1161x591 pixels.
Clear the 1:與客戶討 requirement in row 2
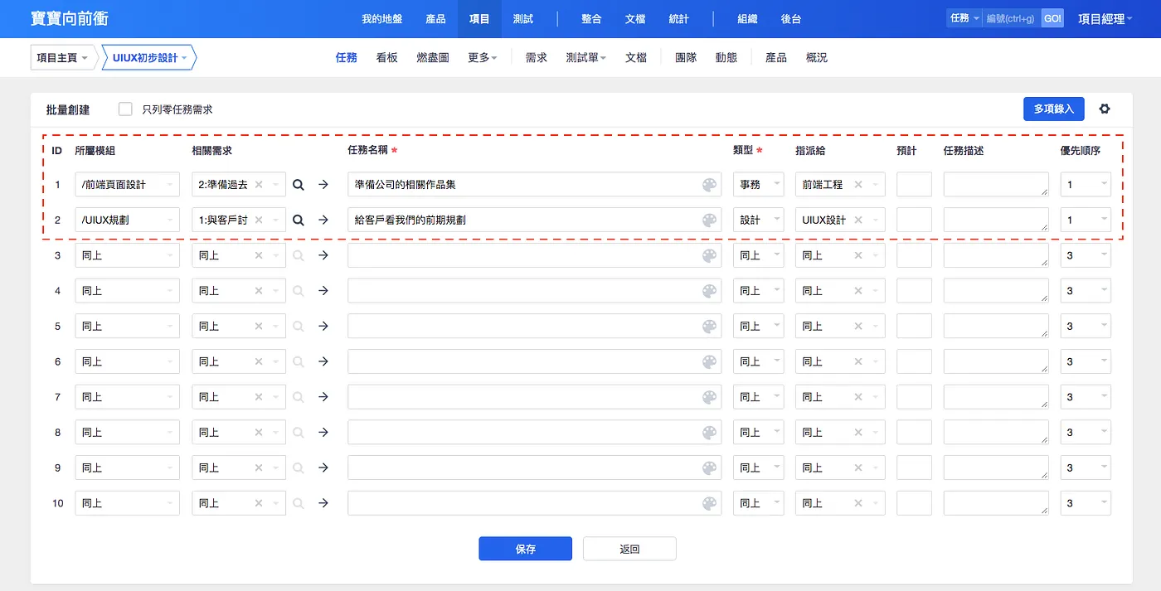click(259, 220)
